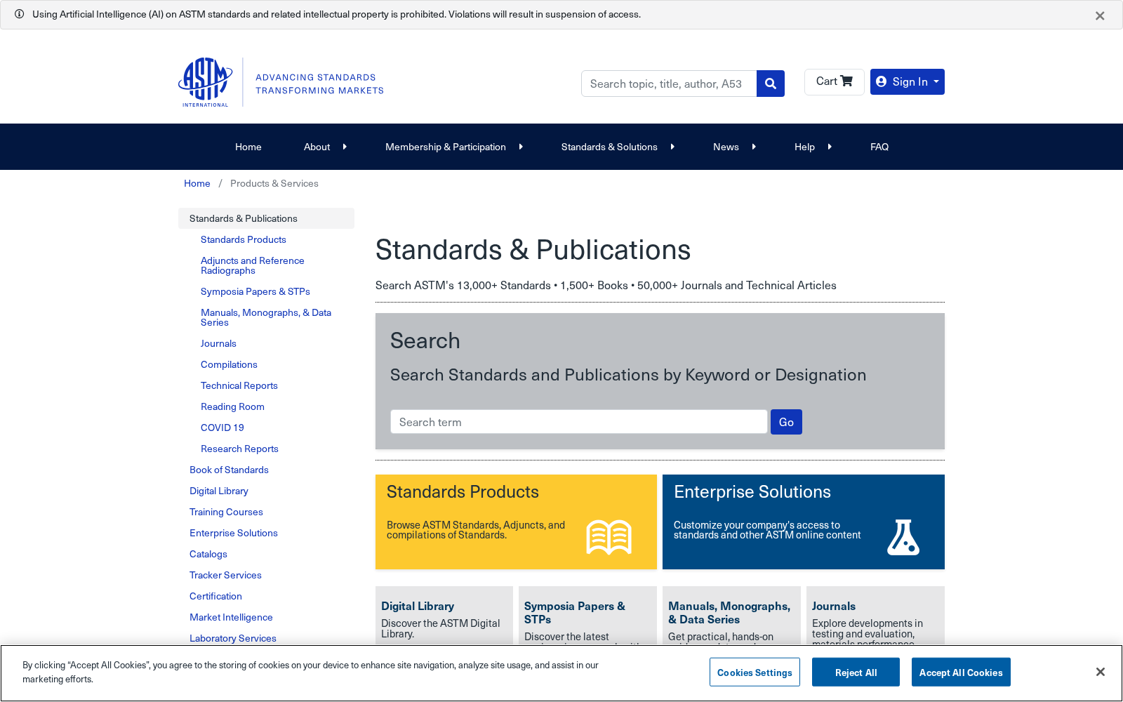Open Membership & Participation menu item

[x=446, y=147]
